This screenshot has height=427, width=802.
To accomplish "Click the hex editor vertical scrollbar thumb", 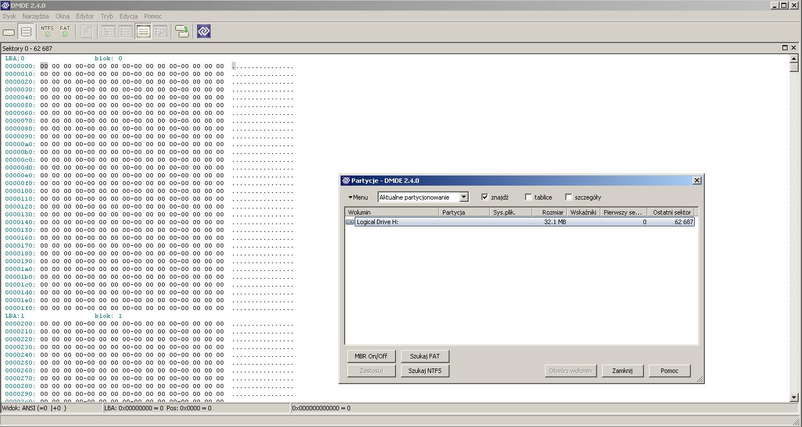I will (x=794, y=67).
